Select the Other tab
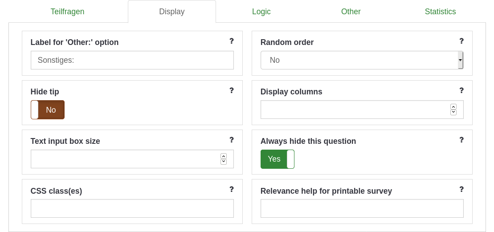494x232 pixels. pos(351,12)
